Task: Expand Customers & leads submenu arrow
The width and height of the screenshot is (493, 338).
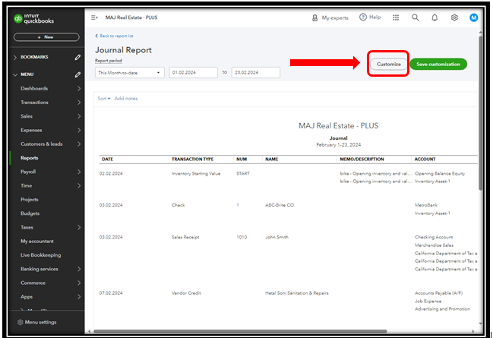Action: [x=79, y=144]
